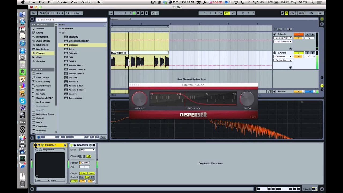The width and height of the screenshot is (343, 193).
Task: Select Lin scale in Spectrum
Action: [x=82, y=177]
